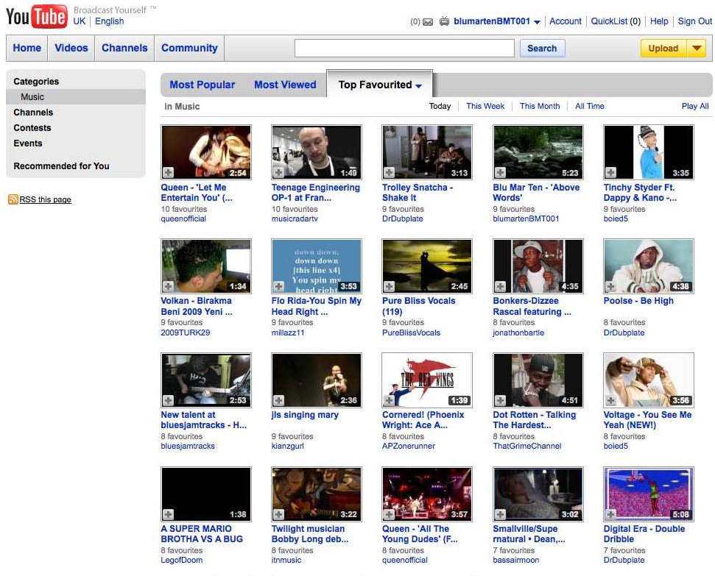
Task: Add Queen 'Let Me Entertain You' to QuickList
Action: (x=169, y=172)
